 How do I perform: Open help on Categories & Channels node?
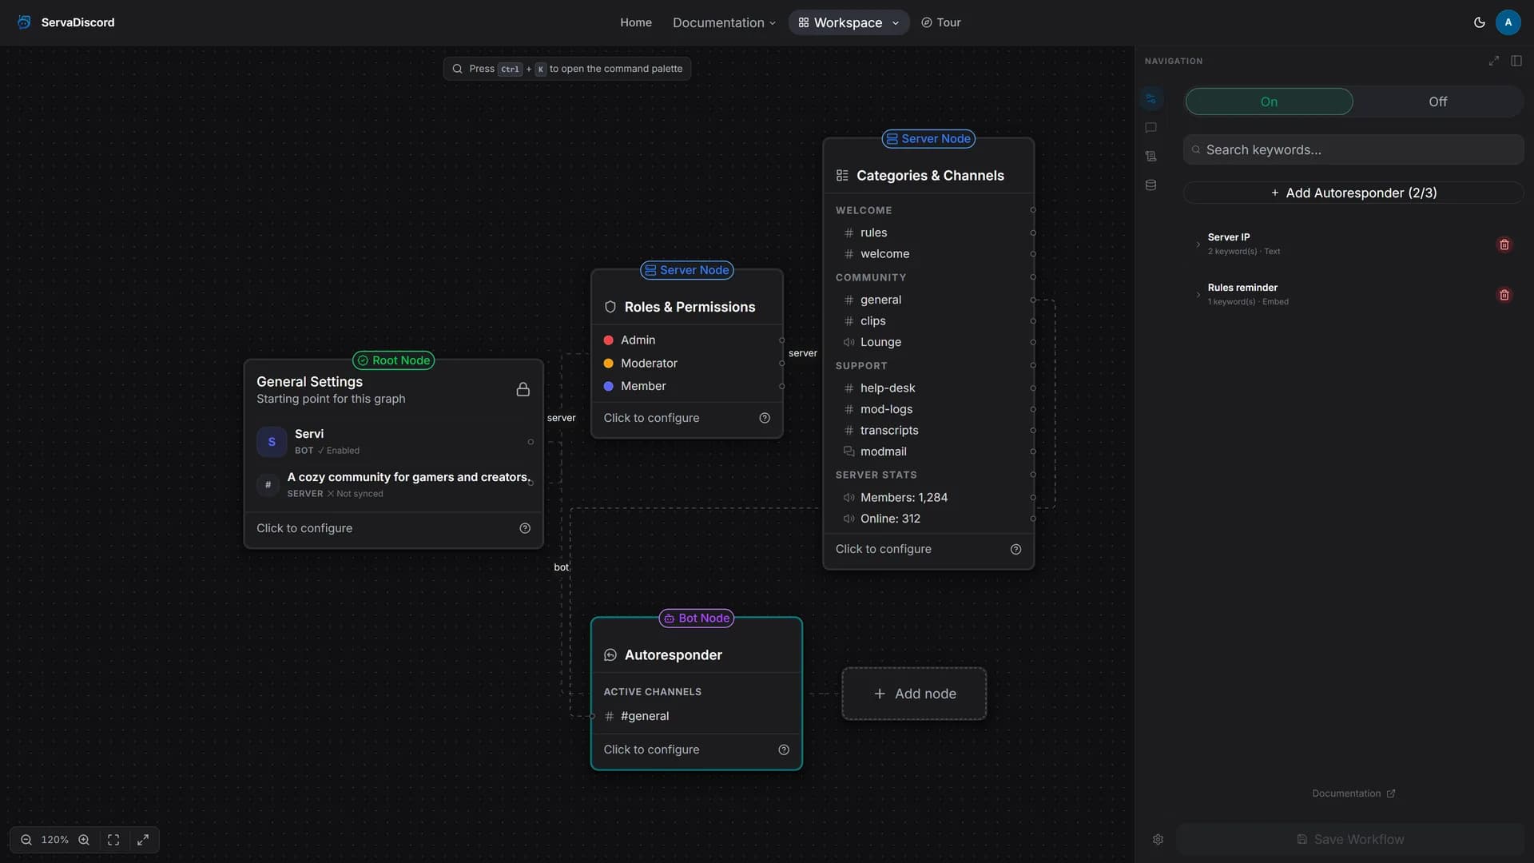click(1015, 549)
